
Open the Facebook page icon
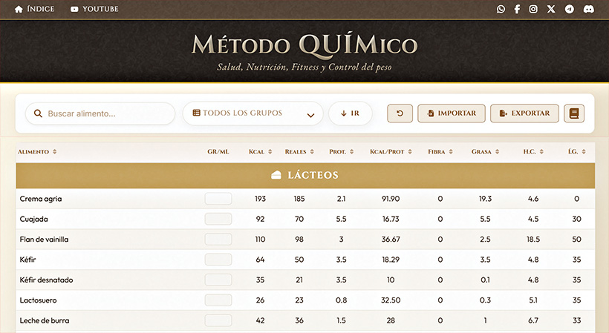click(517, 10)
